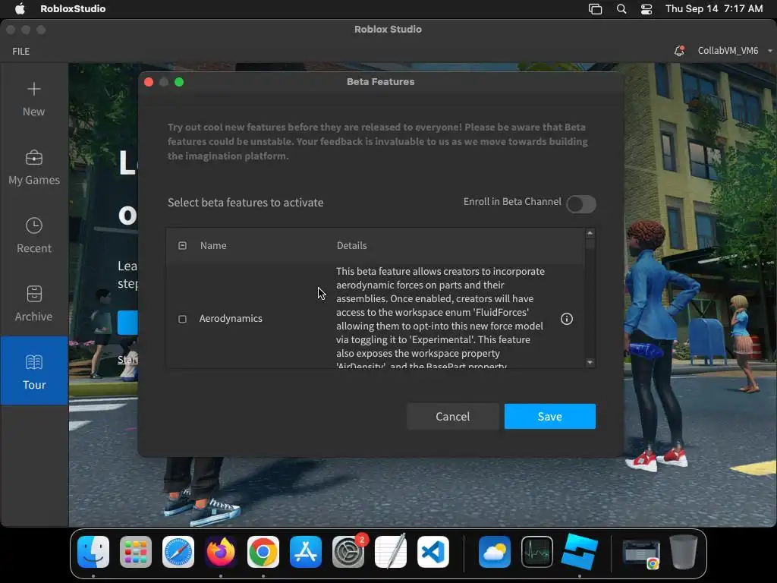Open App Store from the Dock
The width and height of the screenshot is (777, 583).
pyautogui.click(x=306, y=552)
